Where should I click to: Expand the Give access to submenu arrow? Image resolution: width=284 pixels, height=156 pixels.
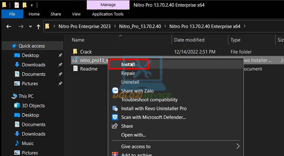coord(238,146)
